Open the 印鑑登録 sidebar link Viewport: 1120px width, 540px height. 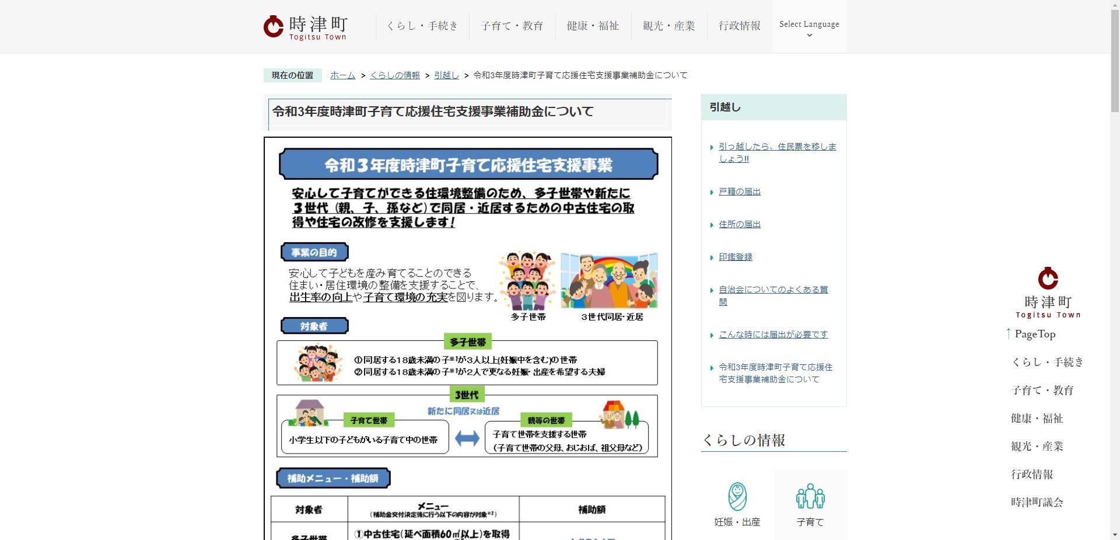click(x=735, y=256)
